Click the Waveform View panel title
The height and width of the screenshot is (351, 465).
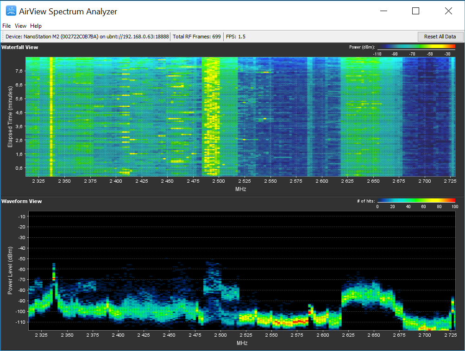(x=21, y=201)
